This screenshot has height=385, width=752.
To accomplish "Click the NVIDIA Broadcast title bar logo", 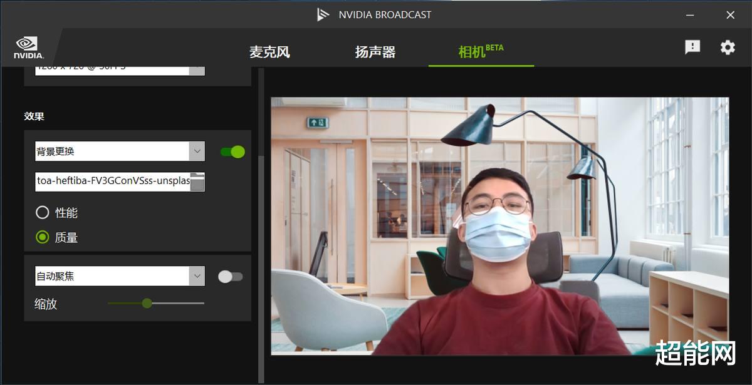I will click(321, 14).
